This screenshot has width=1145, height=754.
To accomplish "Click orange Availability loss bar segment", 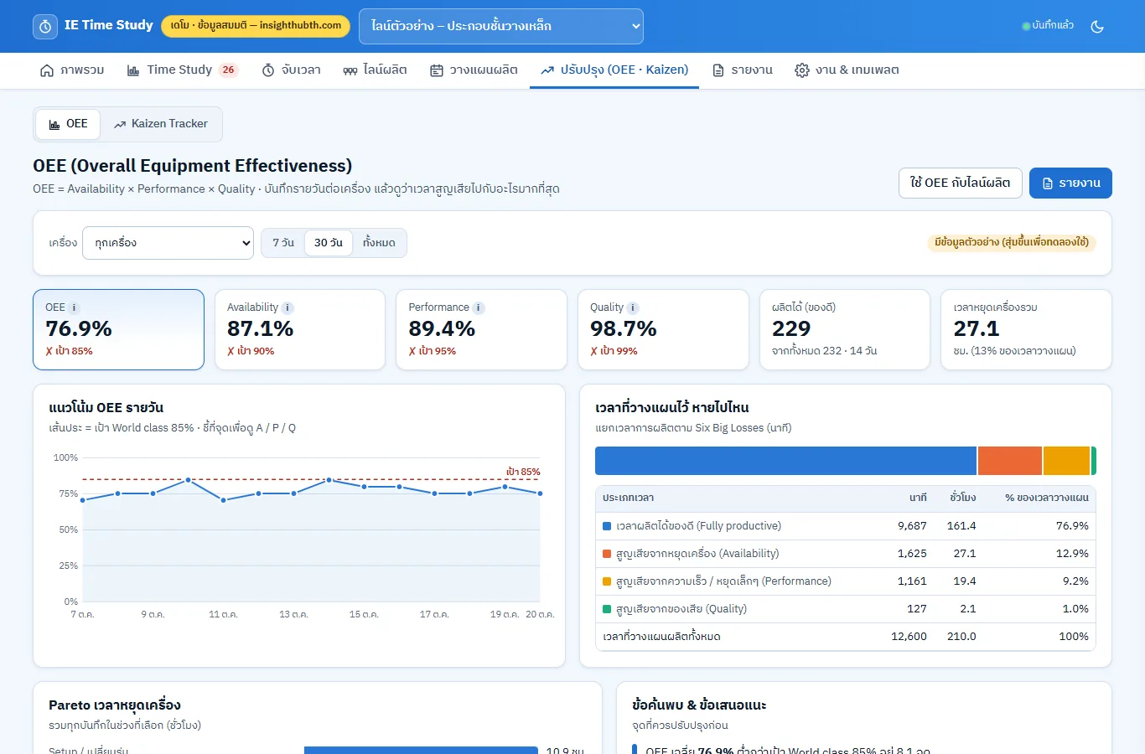I will pyautogui.click(x=1010, y=461).
